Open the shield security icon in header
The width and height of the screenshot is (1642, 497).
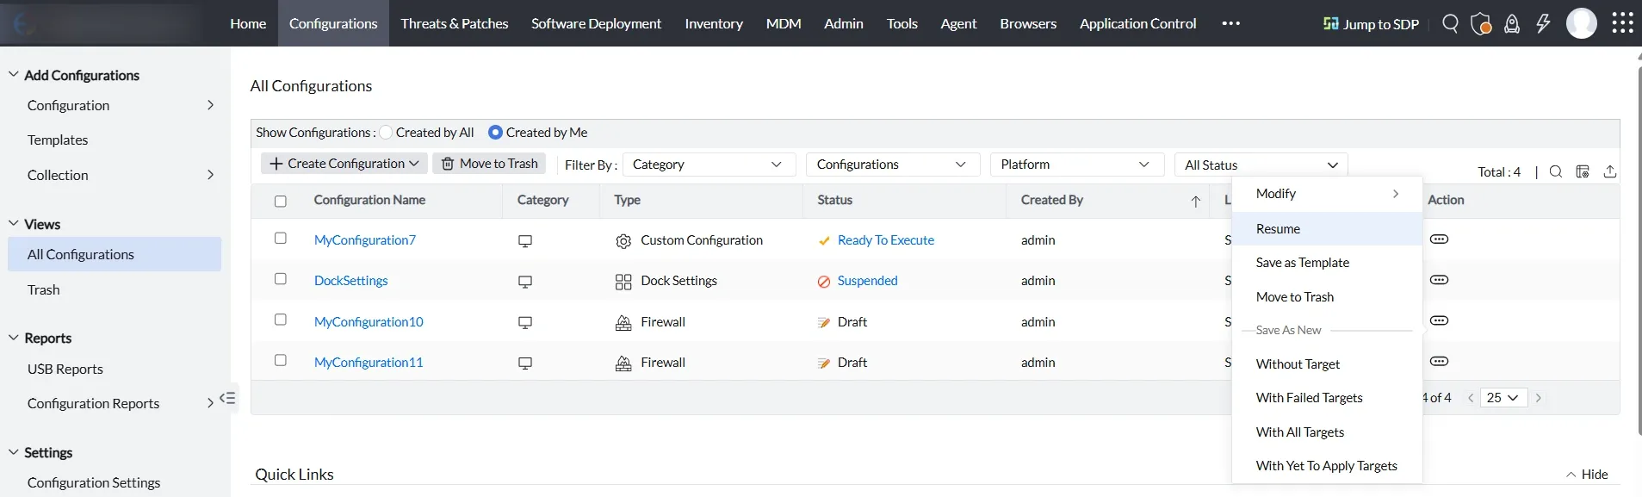(x=1481, y=23)
